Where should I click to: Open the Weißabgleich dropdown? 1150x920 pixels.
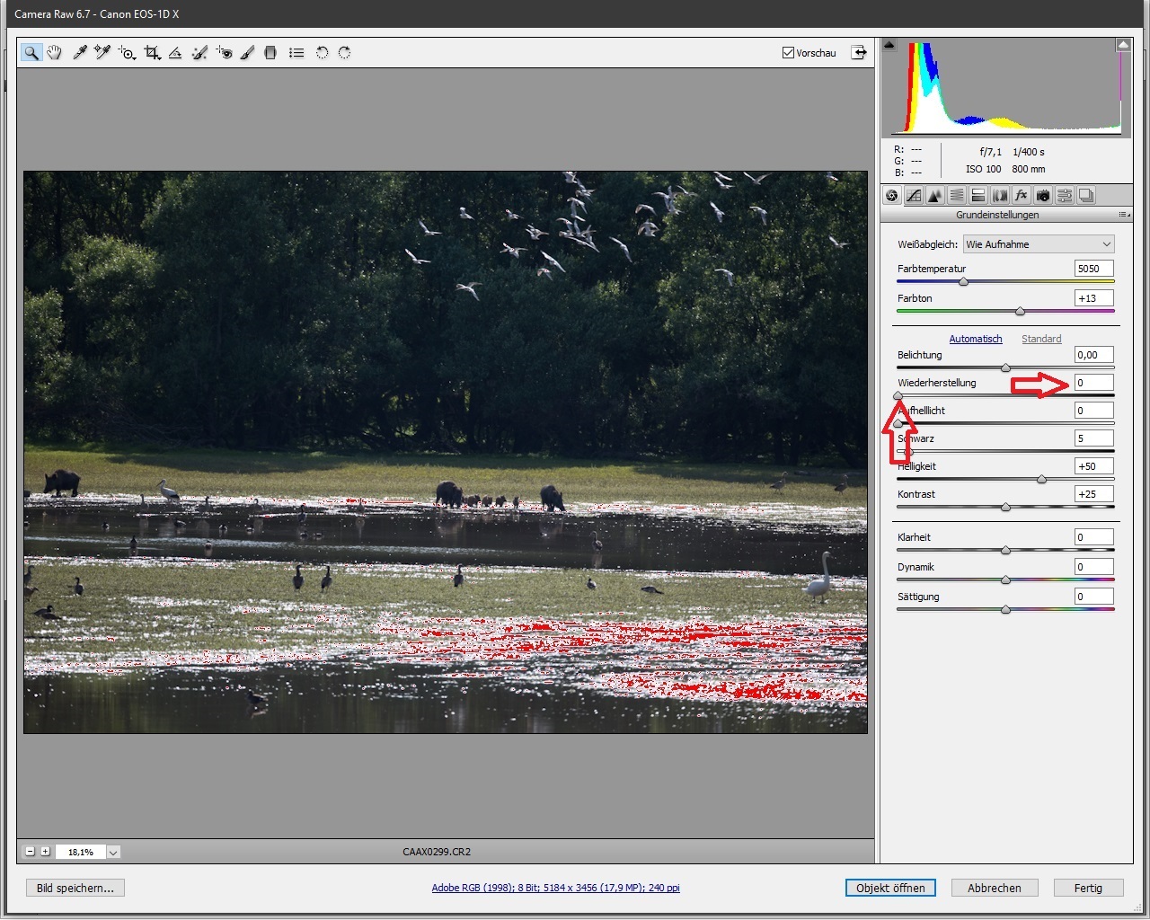(1039, 244)
